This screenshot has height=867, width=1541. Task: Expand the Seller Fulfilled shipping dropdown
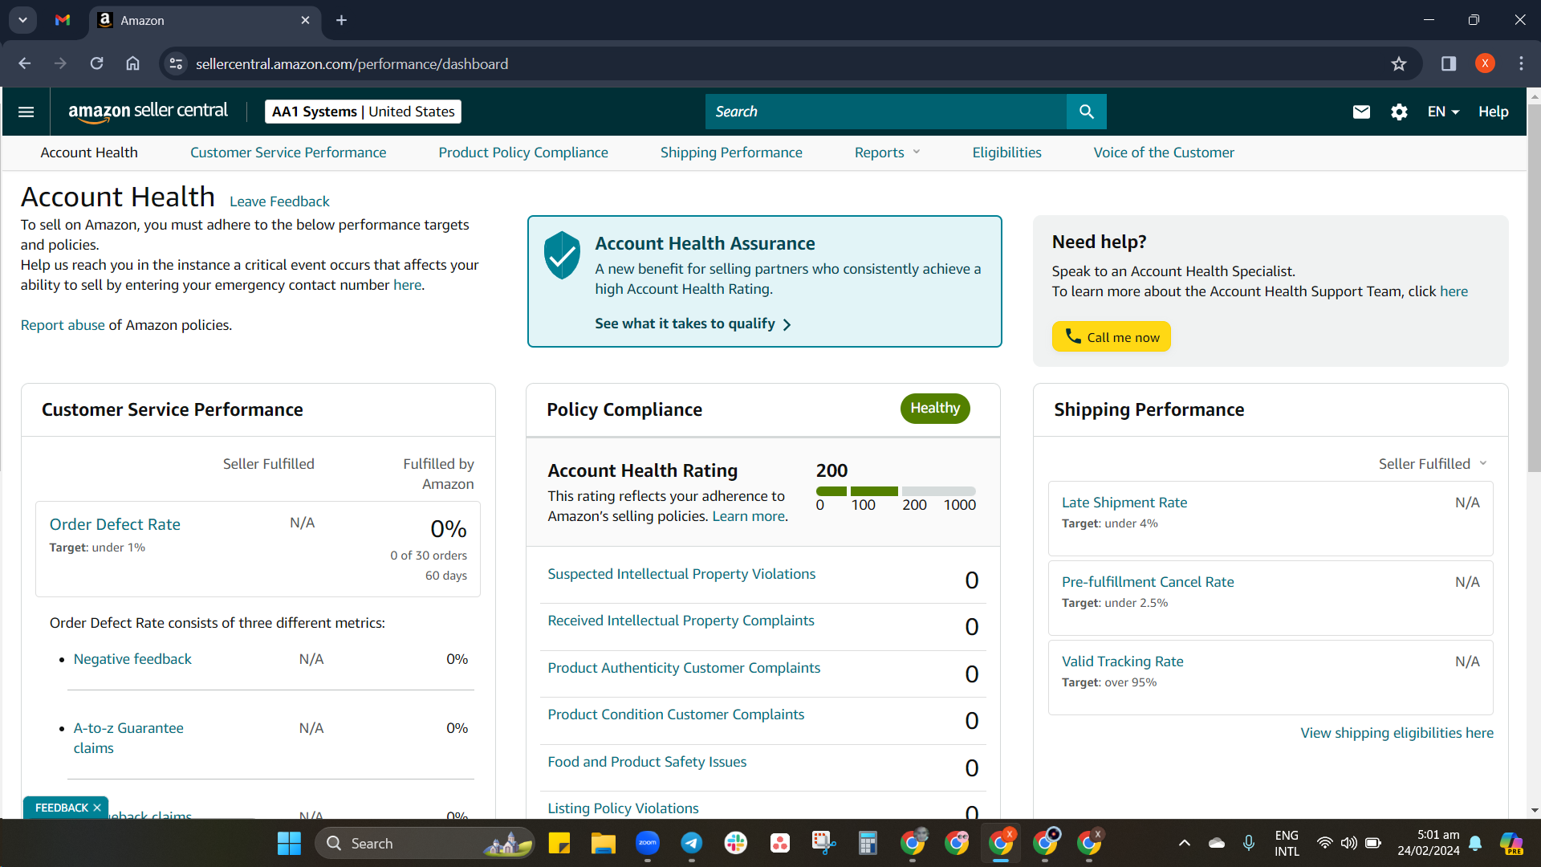tap(1433, 464)
